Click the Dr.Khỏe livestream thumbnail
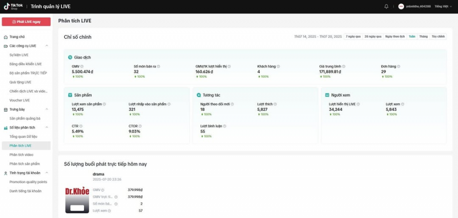Screen dimensions: 458x218 pyautogui.click(x=77, y=199)
